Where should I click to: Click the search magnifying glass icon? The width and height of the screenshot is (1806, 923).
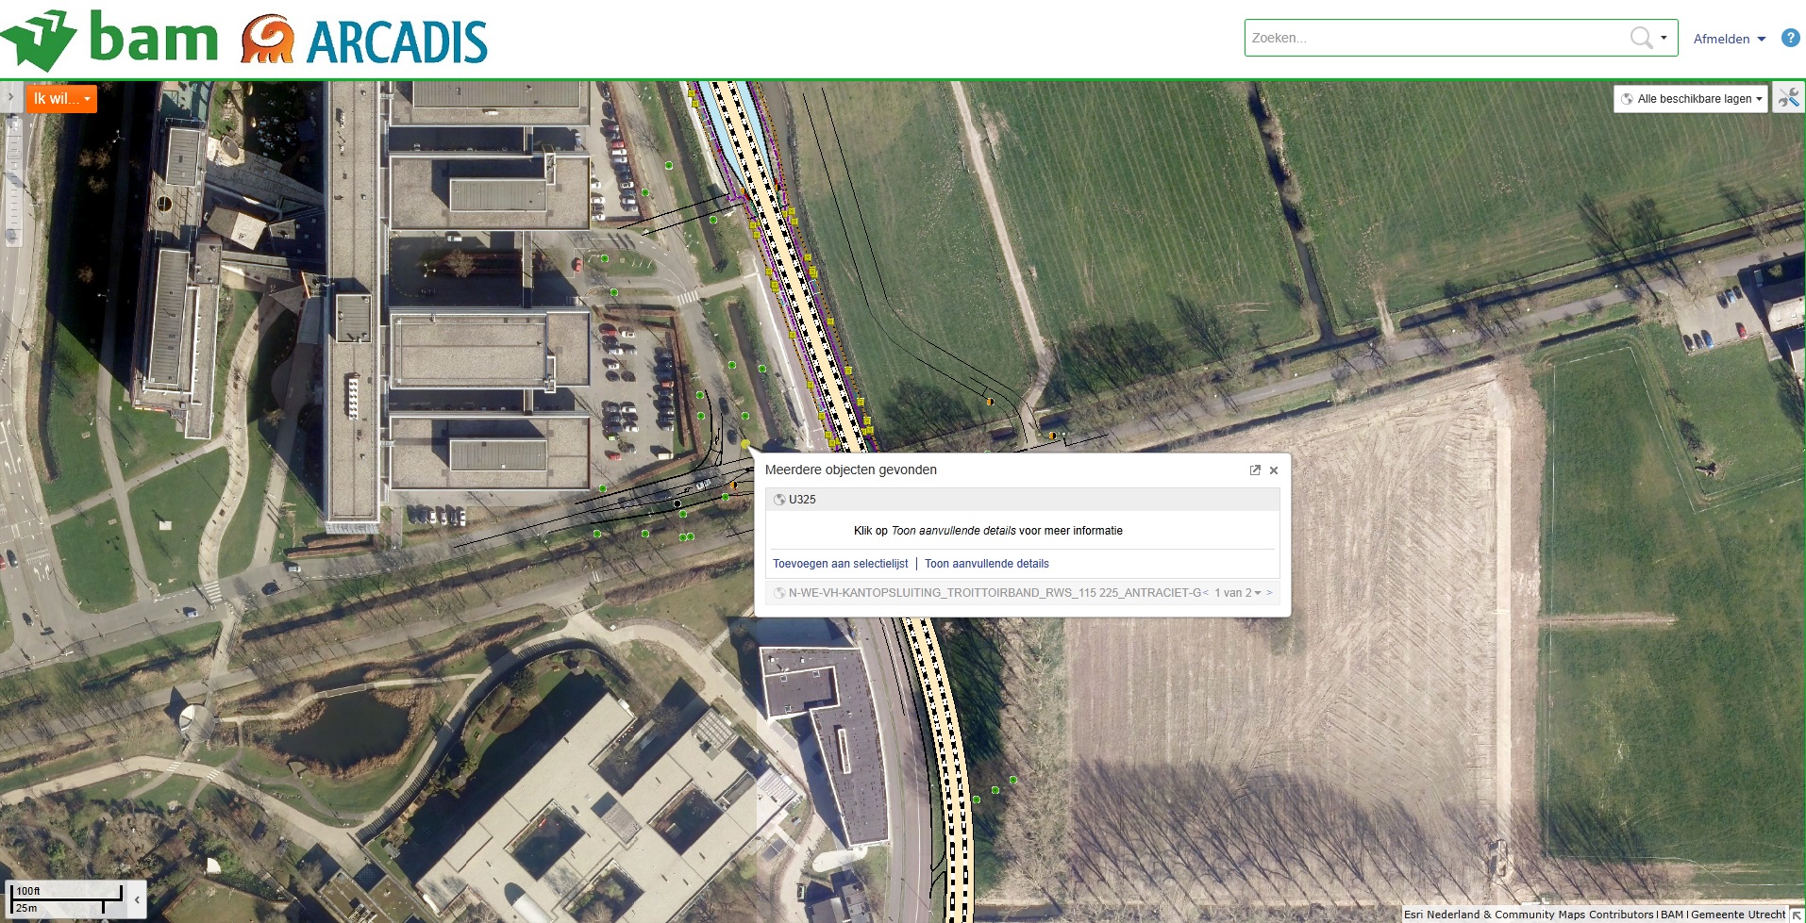tap(1641, 38)
